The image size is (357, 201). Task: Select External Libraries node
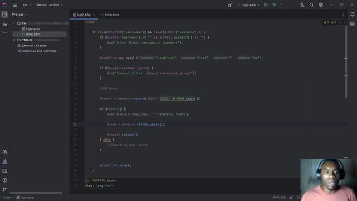tap(32, 46)
